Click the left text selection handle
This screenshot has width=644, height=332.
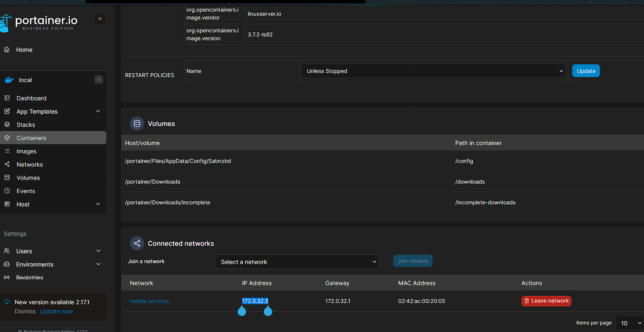coord(242,310)
